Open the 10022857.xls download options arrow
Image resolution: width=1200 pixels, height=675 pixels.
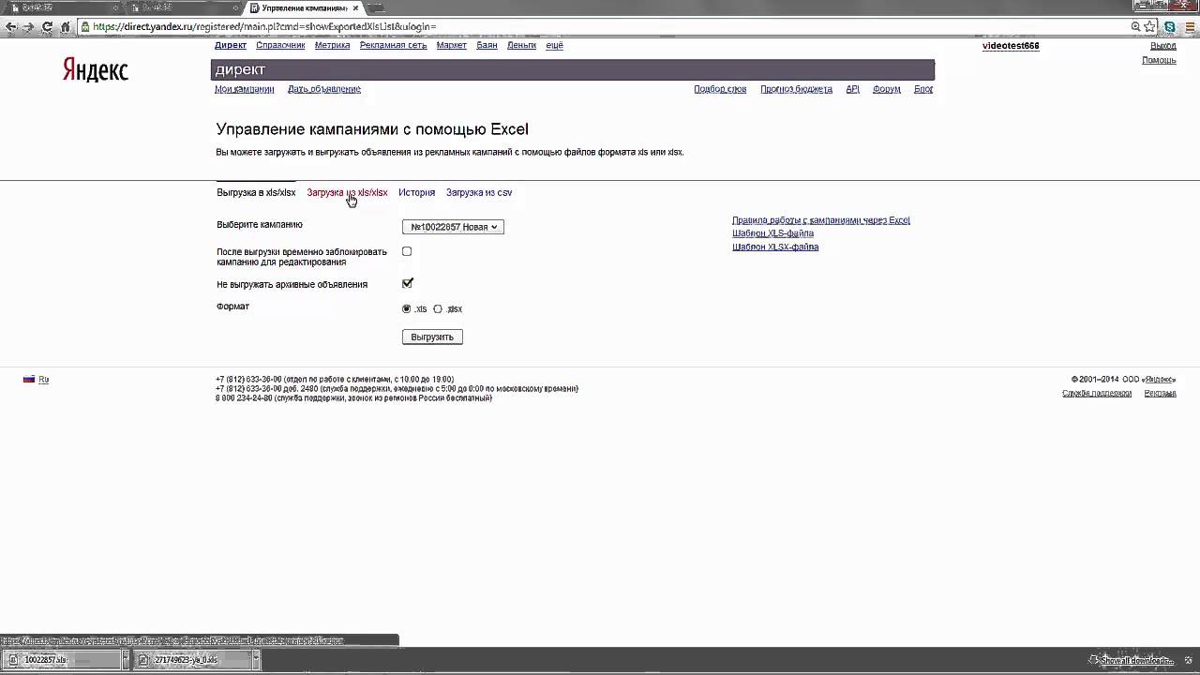point(125,660)
